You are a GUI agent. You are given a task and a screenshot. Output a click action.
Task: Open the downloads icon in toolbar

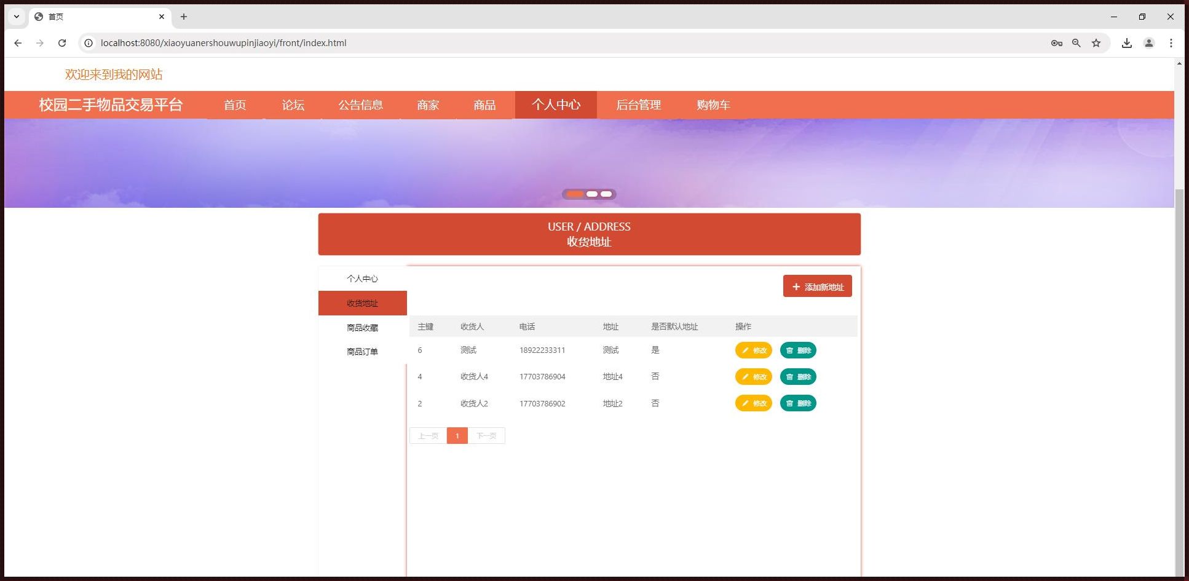pos(1126,43)
